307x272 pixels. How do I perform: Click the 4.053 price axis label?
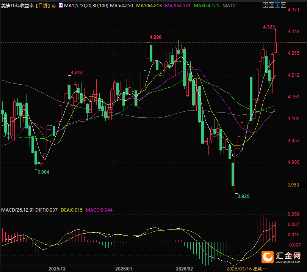click(293, 140)
